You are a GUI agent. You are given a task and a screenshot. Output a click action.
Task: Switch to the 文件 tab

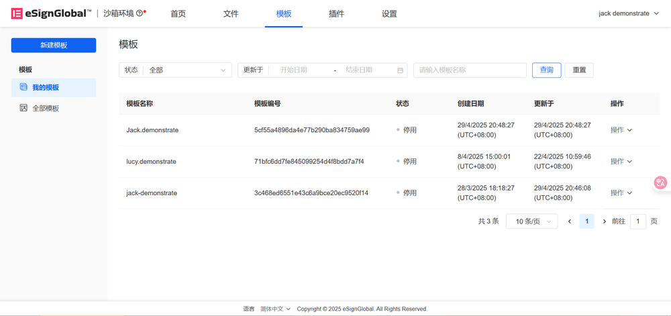coord(231,14)
